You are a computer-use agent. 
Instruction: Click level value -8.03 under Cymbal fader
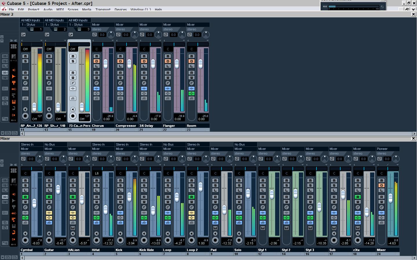(x=36, y=243)
